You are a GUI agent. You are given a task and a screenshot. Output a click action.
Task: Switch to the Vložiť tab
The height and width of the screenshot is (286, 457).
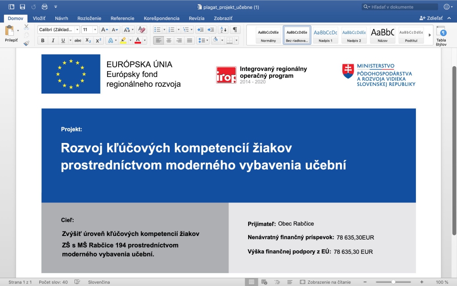click(x=39, y=18)
